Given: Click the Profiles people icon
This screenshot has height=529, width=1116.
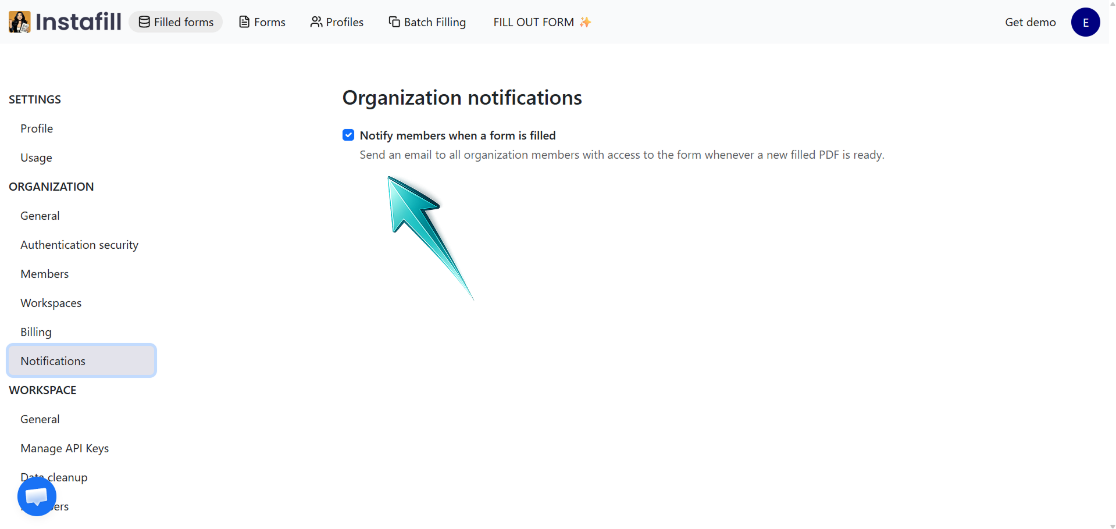Looking at the screenshot, I should click(316, 22).
